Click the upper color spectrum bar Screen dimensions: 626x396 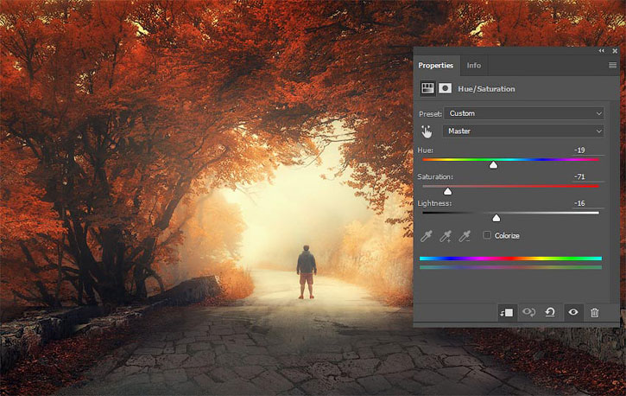coord(510,259)
